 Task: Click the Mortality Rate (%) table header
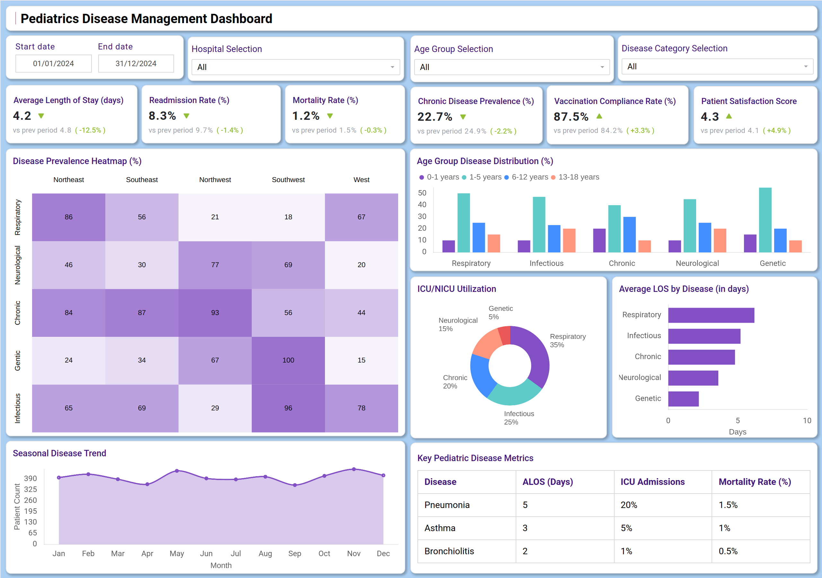(761, 482)
